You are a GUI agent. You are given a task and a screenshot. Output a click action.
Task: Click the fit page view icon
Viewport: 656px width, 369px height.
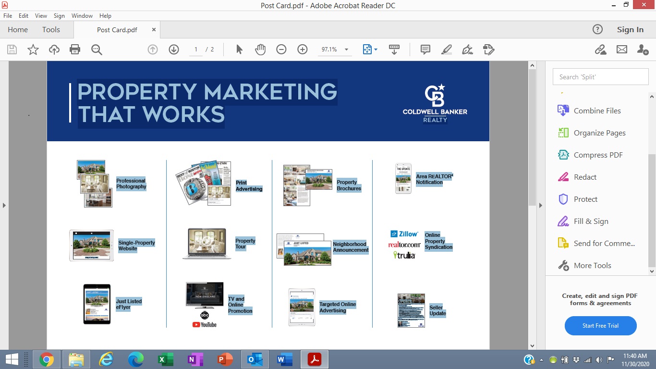367,49
